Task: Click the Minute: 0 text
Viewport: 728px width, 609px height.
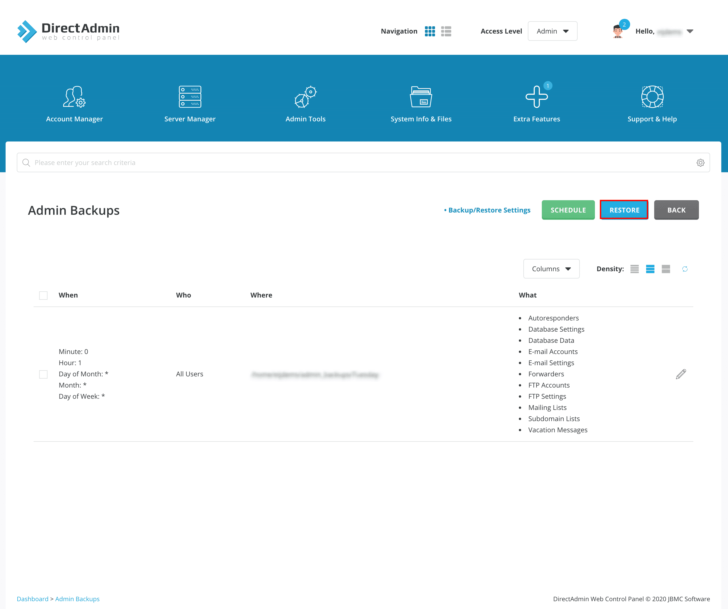Action: coord(74,352)
